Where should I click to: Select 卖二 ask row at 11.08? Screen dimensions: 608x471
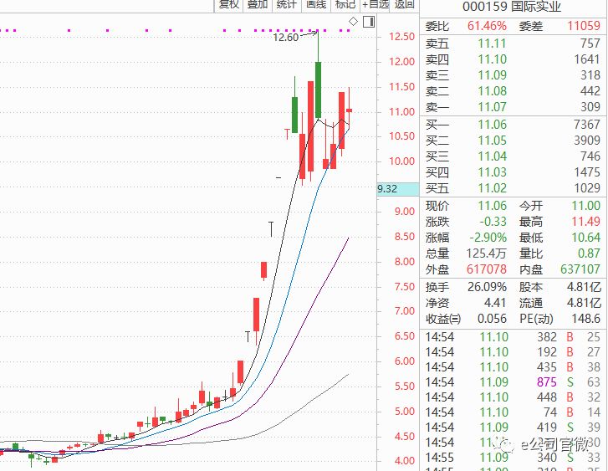click(x=513, y=91)
